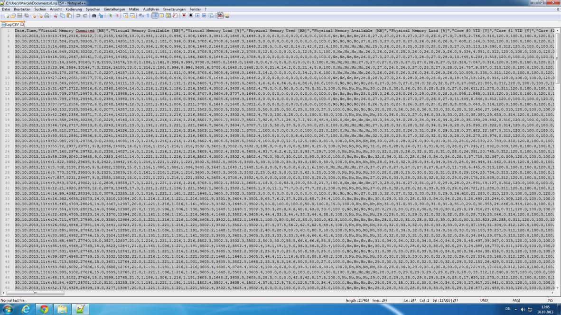Close the Log.CSV tab with red X
This screenshot has height=315, width=561.
point(22,24)
